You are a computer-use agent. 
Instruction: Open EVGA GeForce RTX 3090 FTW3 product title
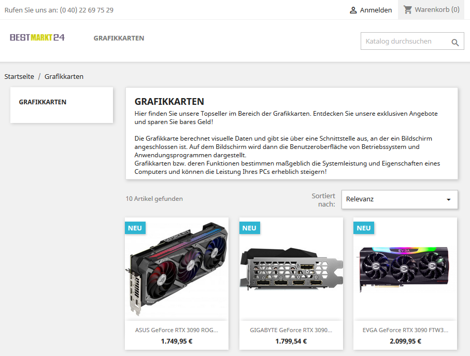(x=405, y=330)
